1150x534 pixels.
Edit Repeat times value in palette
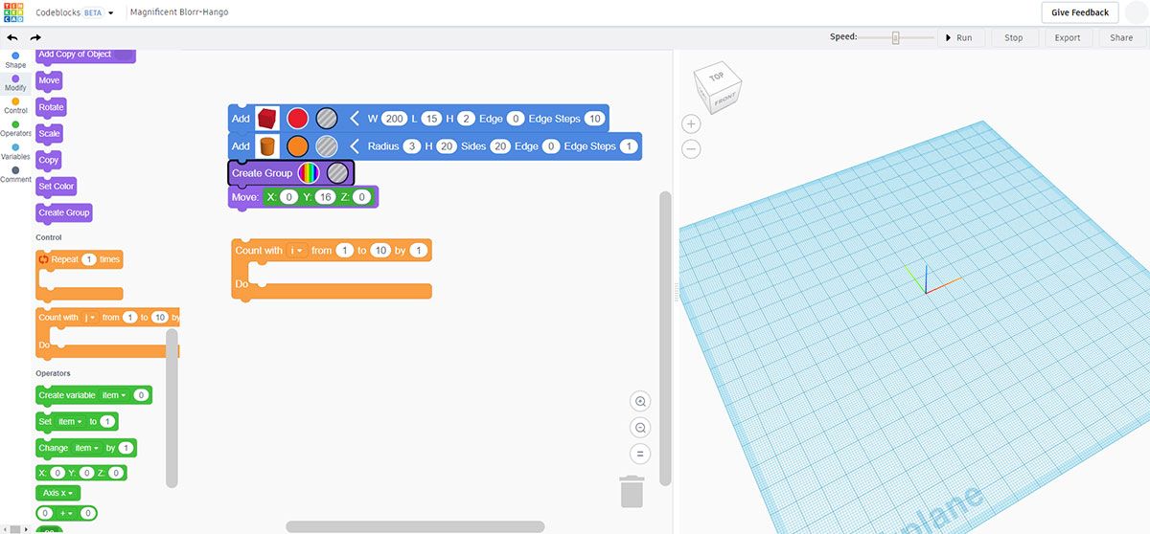coord(88,259)
